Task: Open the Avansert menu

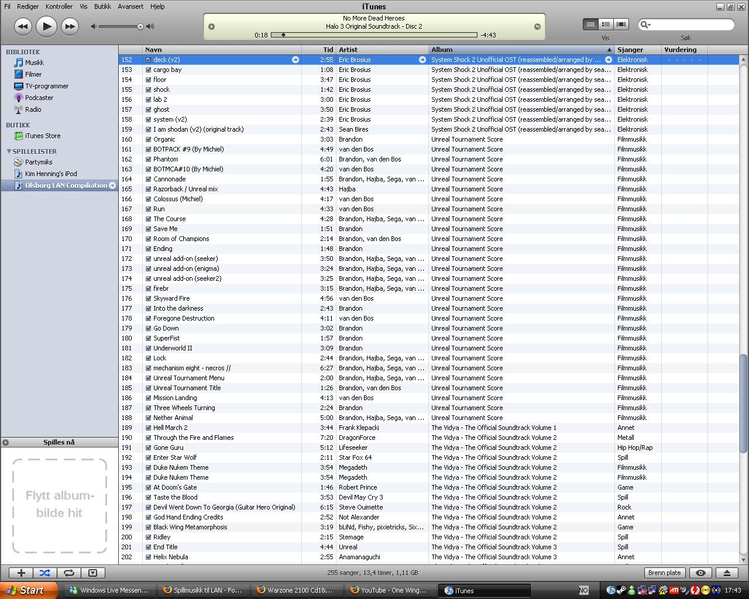Action: pyautogui.click(x=130, y=6)
